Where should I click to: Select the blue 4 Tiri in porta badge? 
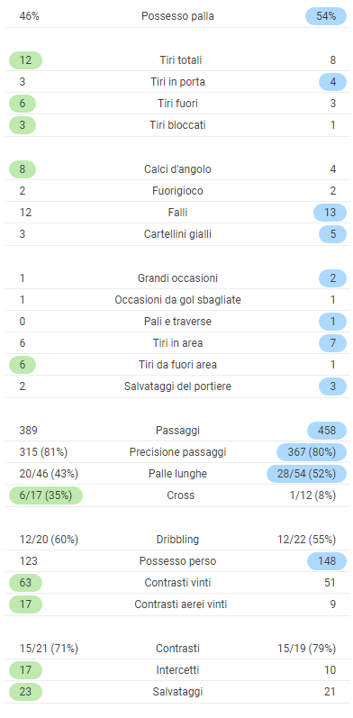click(x=333, y=82)
